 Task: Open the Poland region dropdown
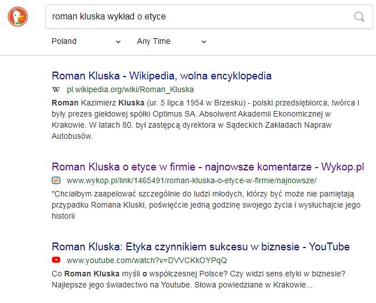(x=86, y=42)
